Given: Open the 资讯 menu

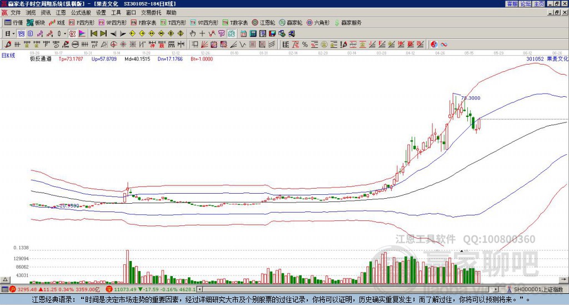Looking at the screenshot, I should [x=46, y=13].
